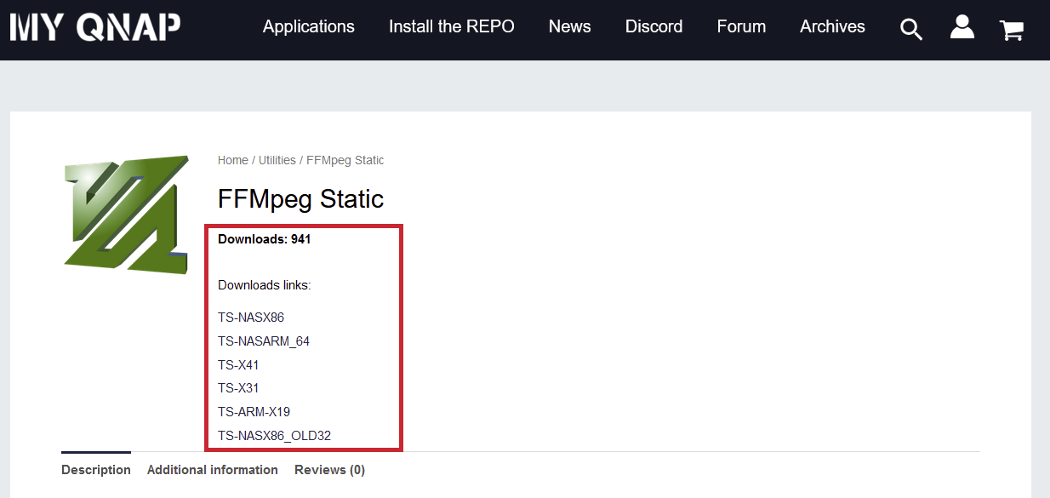The image size is (1050, 498).
Task: Switch to Additional information tab
Action: pos(213,470)
